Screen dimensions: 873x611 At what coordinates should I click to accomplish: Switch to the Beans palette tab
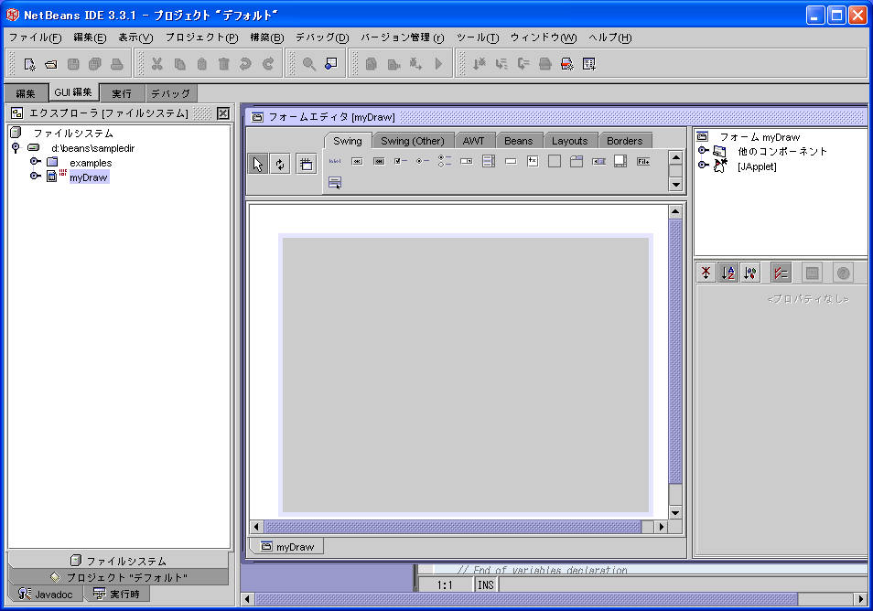pos(518,141)
